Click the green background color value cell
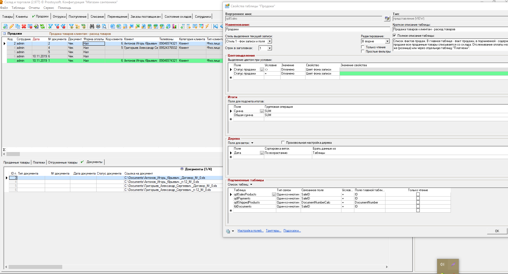Screen dimensions: 508x274 pos(423,73)
